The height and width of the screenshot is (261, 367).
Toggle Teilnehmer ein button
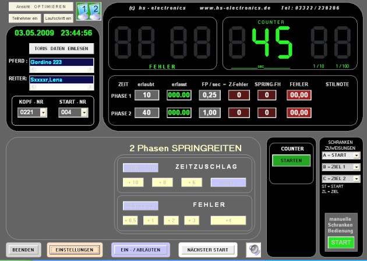(24, 19)
